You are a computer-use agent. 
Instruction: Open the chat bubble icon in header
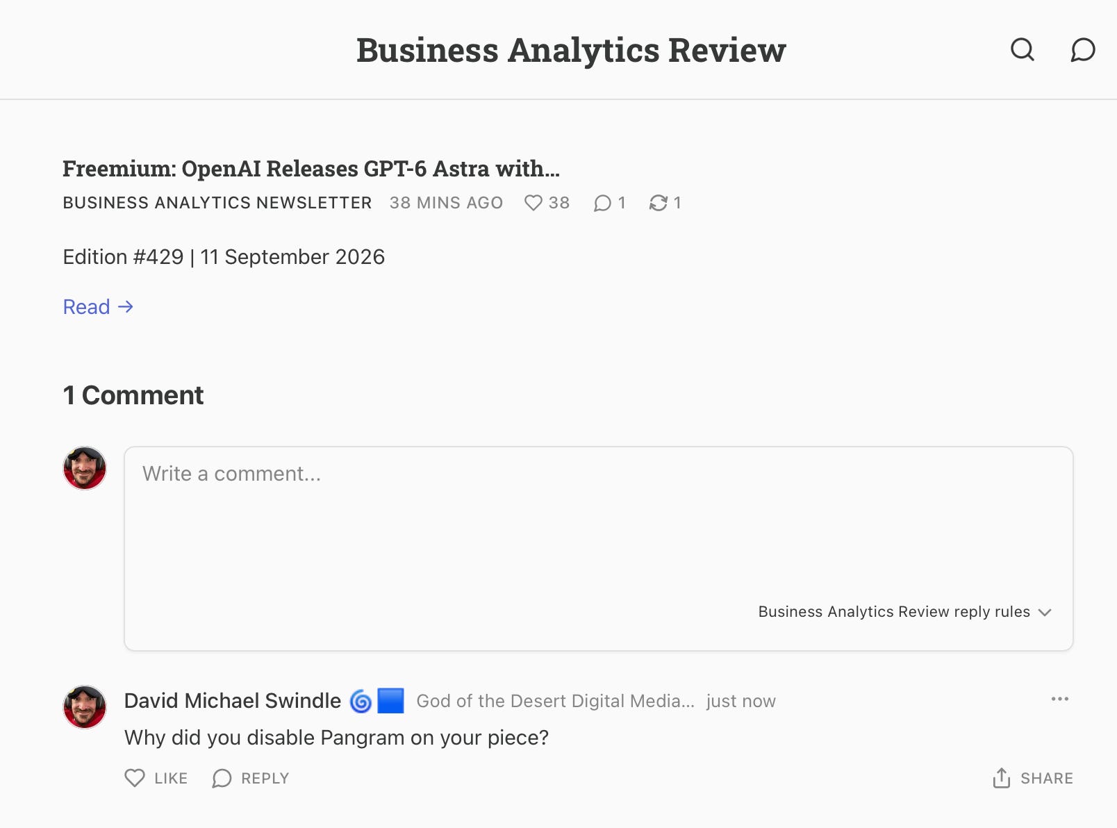1082,50
